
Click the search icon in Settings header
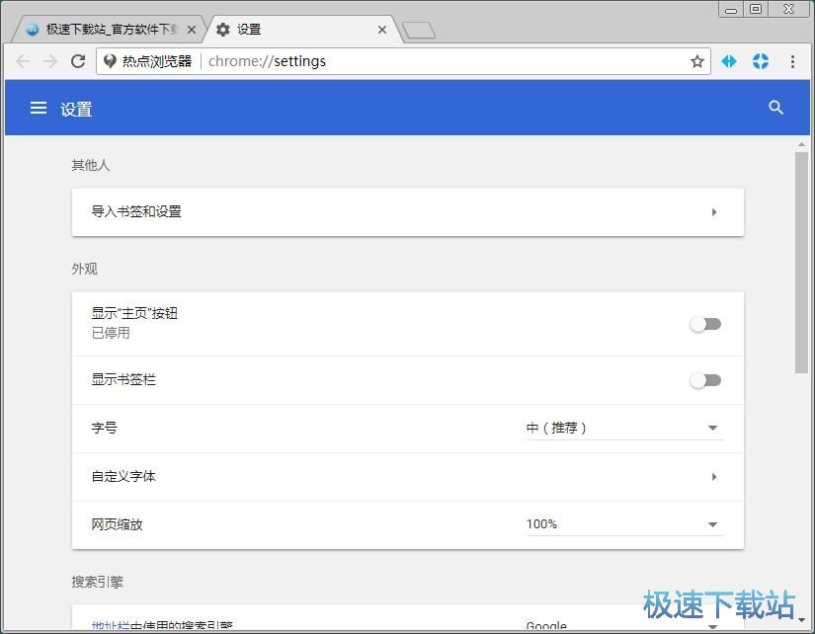click(775, 108)
